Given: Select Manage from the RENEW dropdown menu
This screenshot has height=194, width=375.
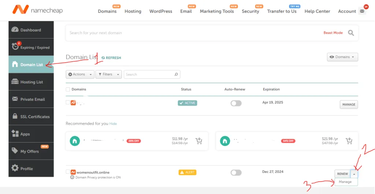Looking at the screenshot, I should tap(346, 182).
